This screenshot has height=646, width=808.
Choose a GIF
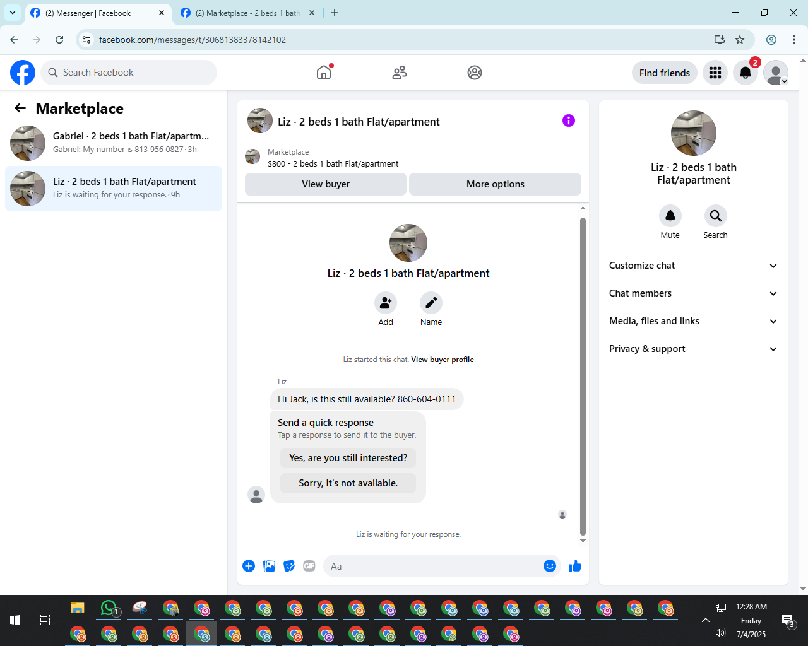[309, 566]
